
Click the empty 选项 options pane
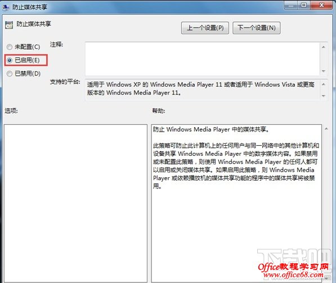click(75, 204)
